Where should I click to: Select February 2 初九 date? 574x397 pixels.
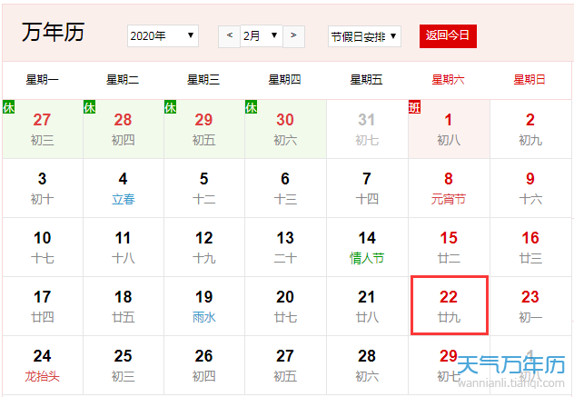pyautogui.click(x=530, y=129)
